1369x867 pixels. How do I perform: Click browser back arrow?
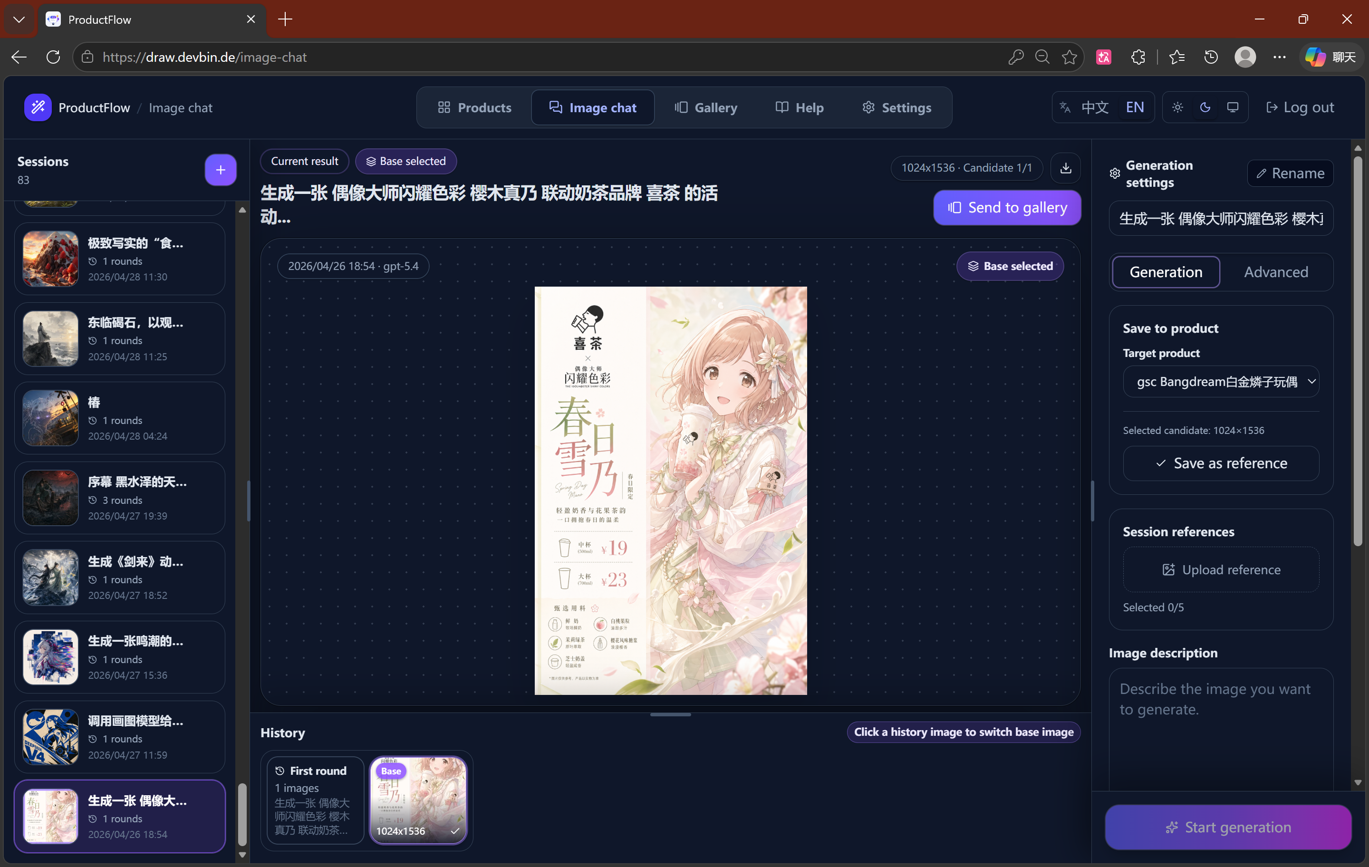point(19,57)
